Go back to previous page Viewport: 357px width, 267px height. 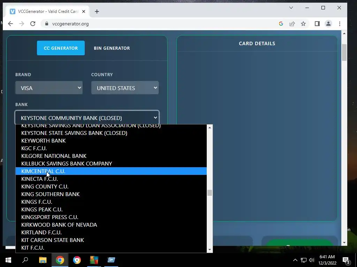click(x=10, y=24)
